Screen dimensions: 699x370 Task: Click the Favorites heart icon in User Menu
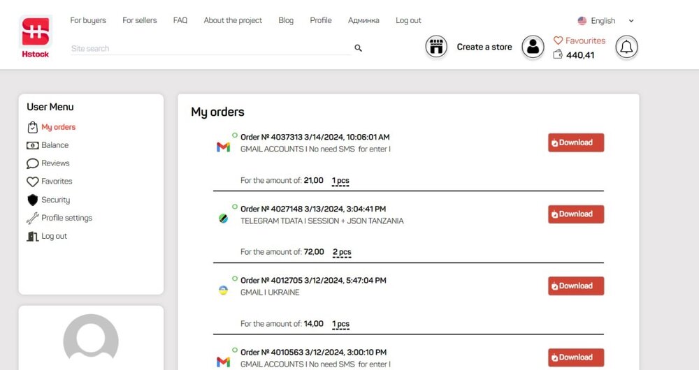(33, 182)
